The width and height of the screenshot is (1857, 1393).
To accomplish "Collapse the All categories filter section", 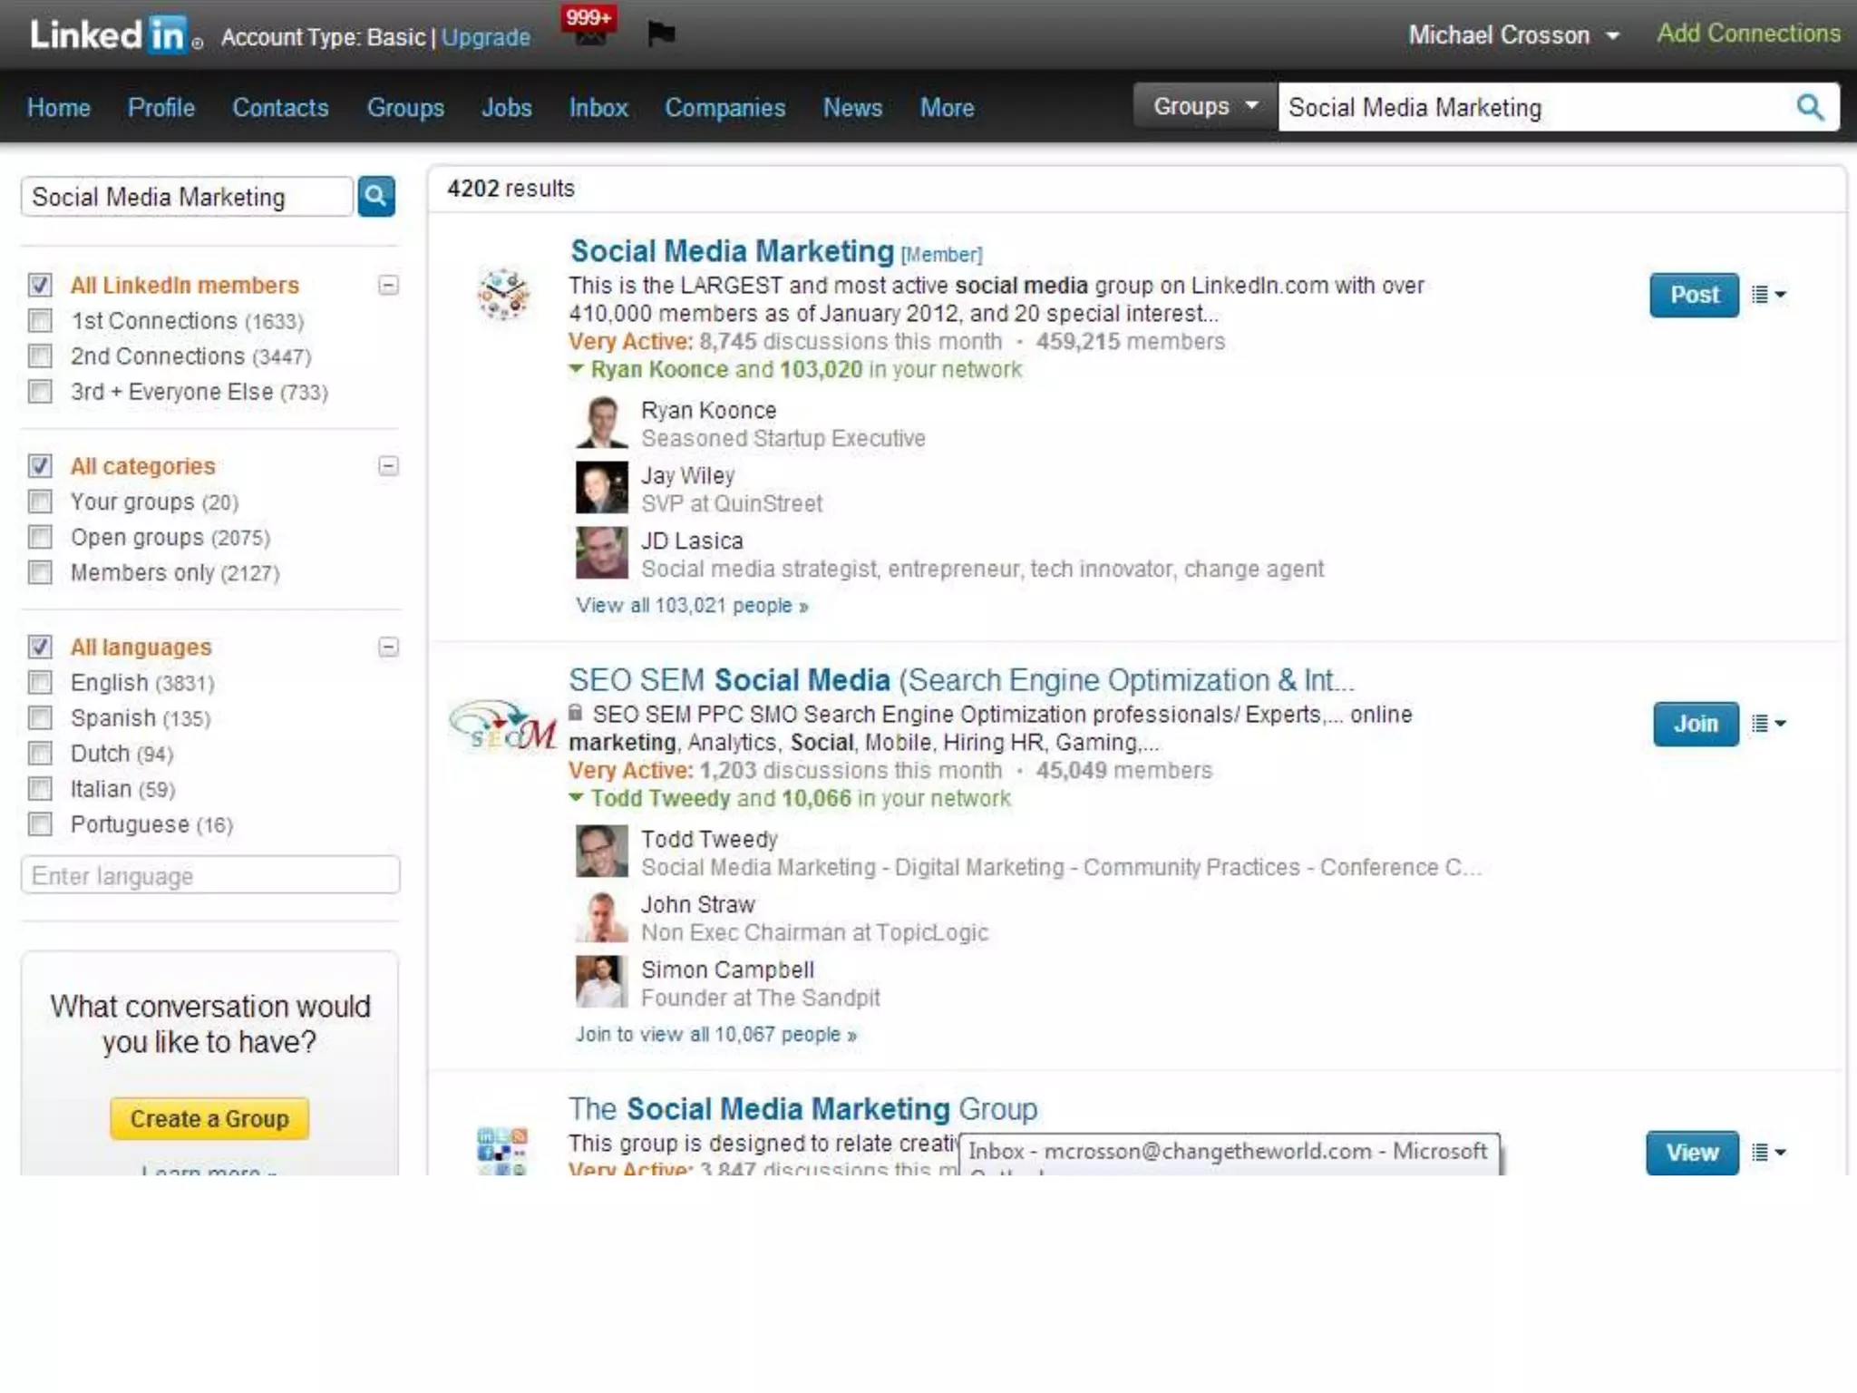I will click(x=388, y=466).
